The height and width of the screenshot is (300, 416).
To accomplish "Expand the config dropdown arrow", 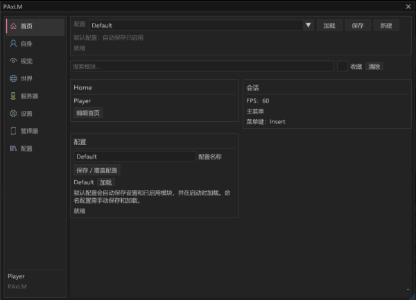I will (308, 25).
